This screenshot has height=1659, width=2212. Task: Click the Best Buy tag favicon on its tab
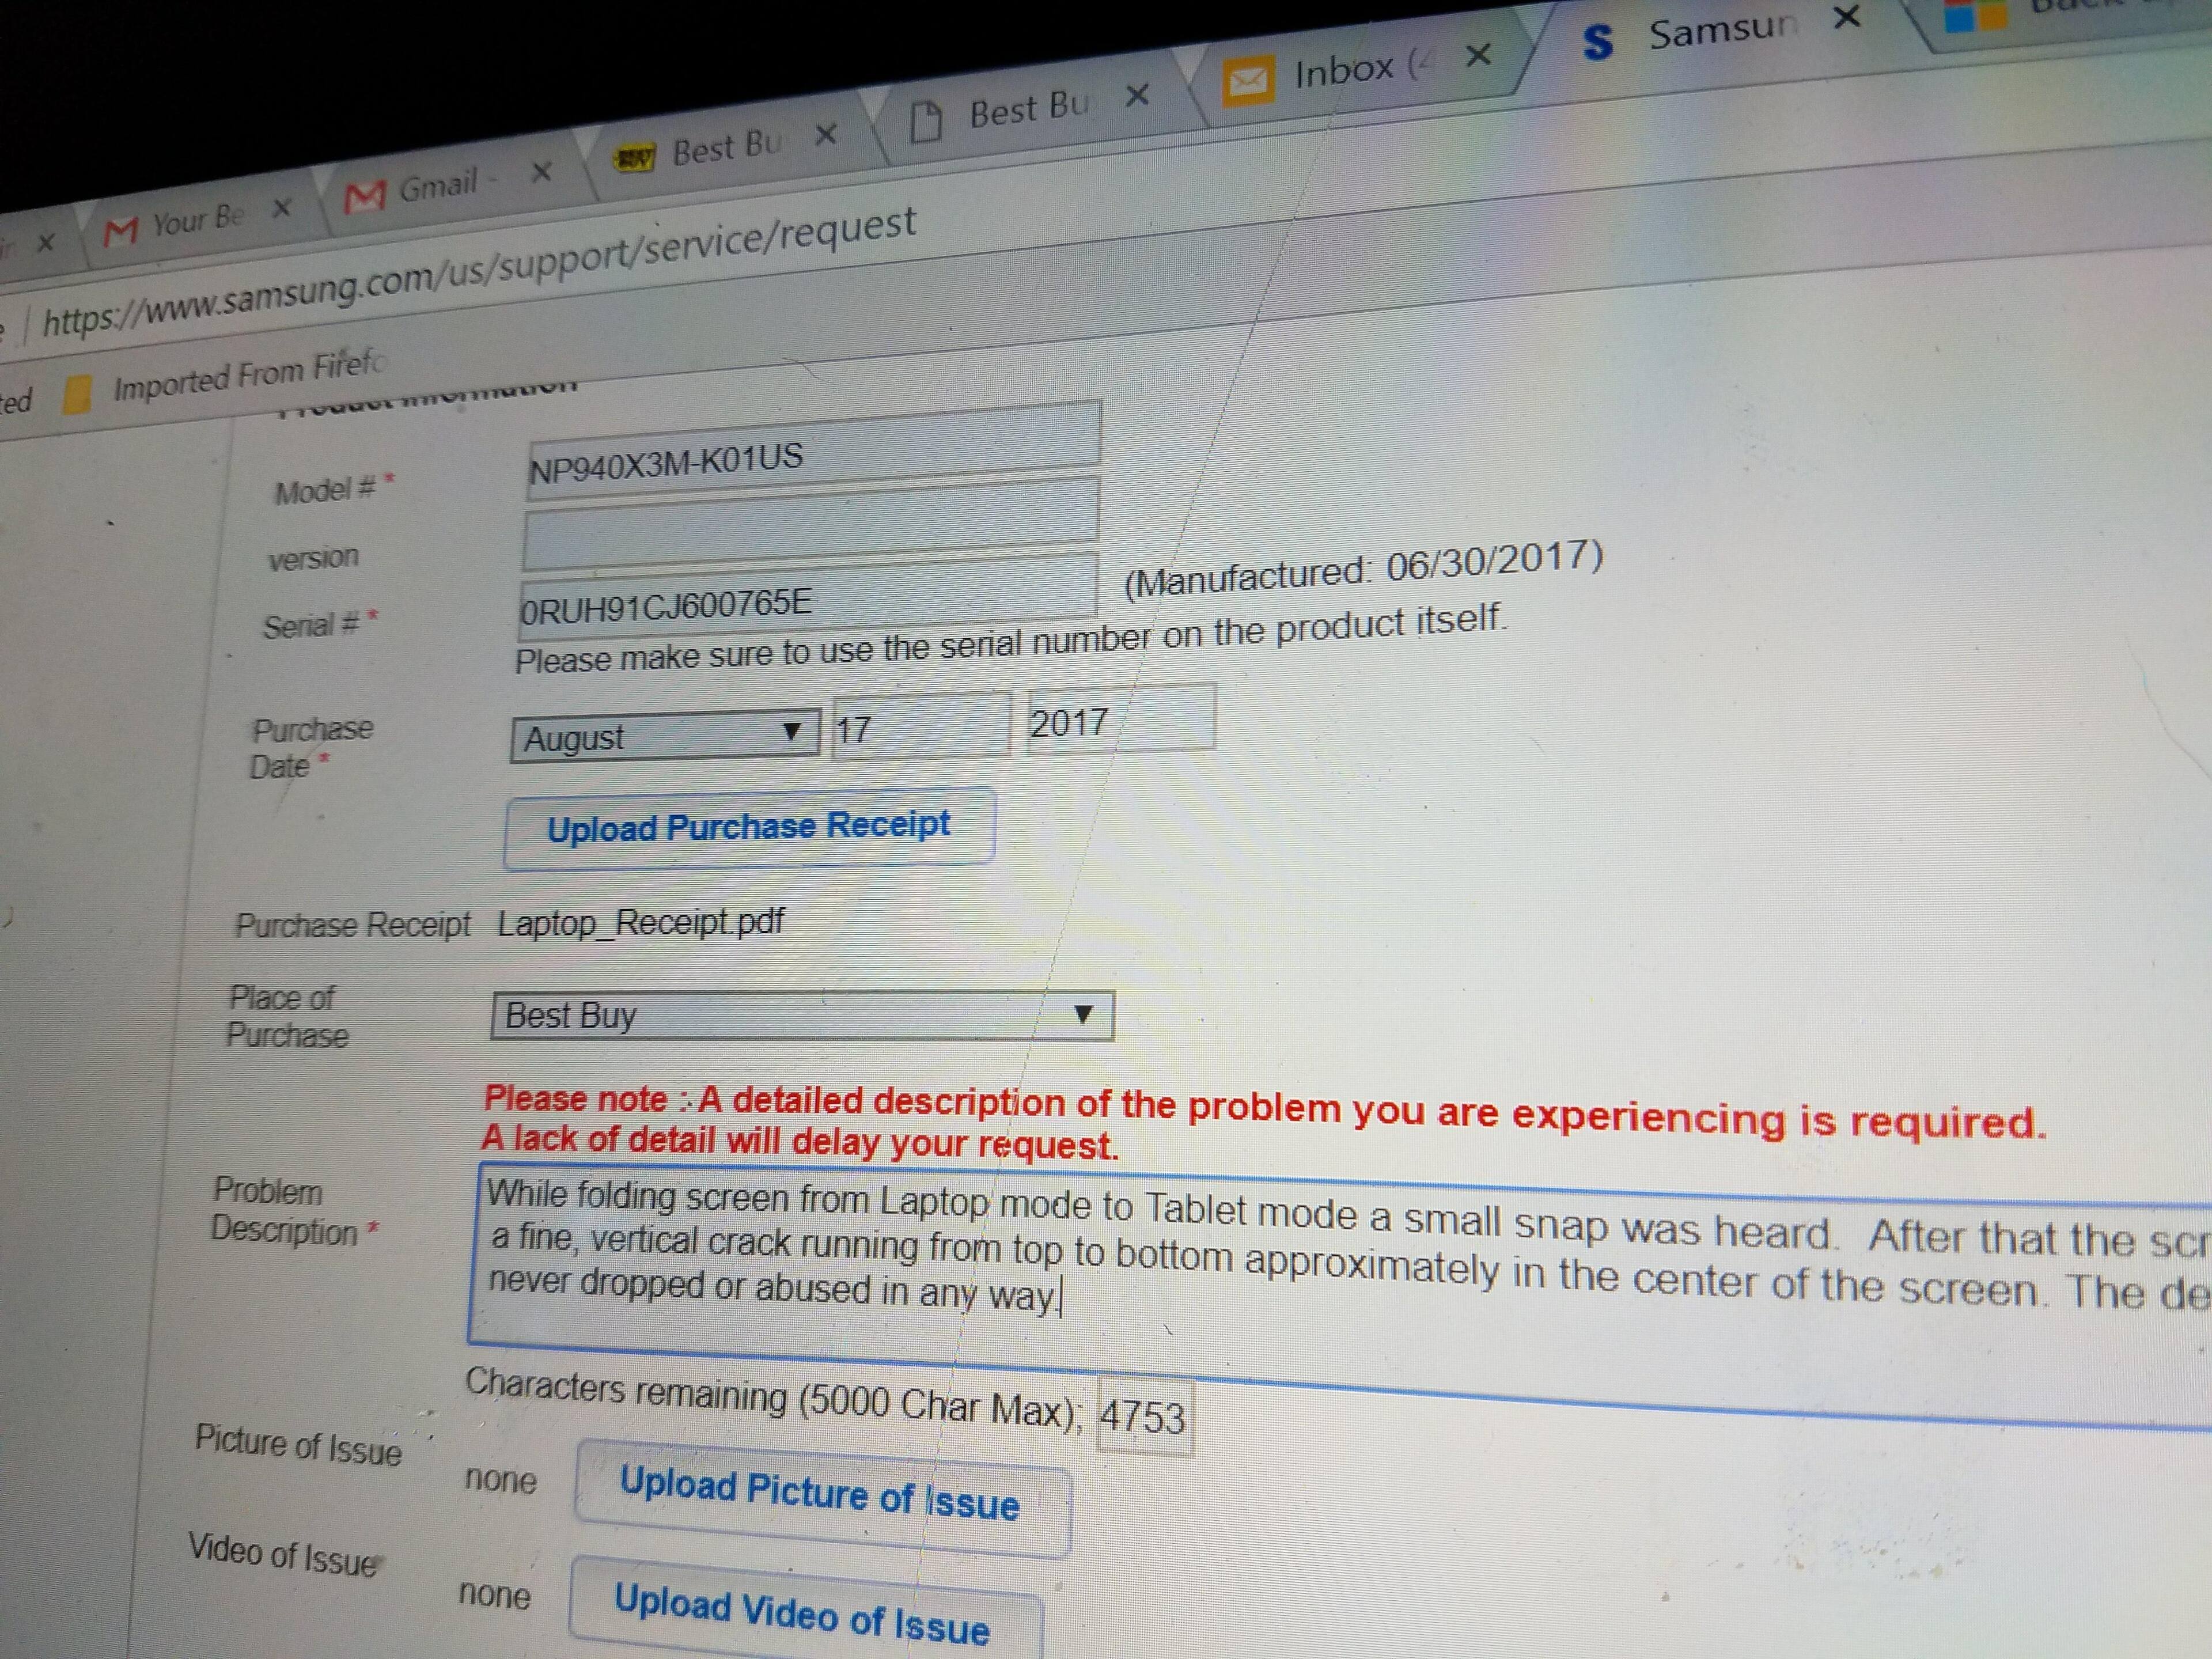click(635, 155)
